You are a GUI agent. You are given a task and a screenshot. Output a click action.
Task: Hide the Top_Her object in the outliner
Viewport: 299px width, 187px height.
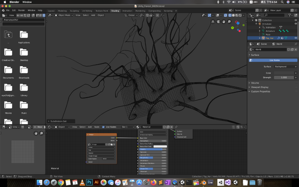point(296,38)
